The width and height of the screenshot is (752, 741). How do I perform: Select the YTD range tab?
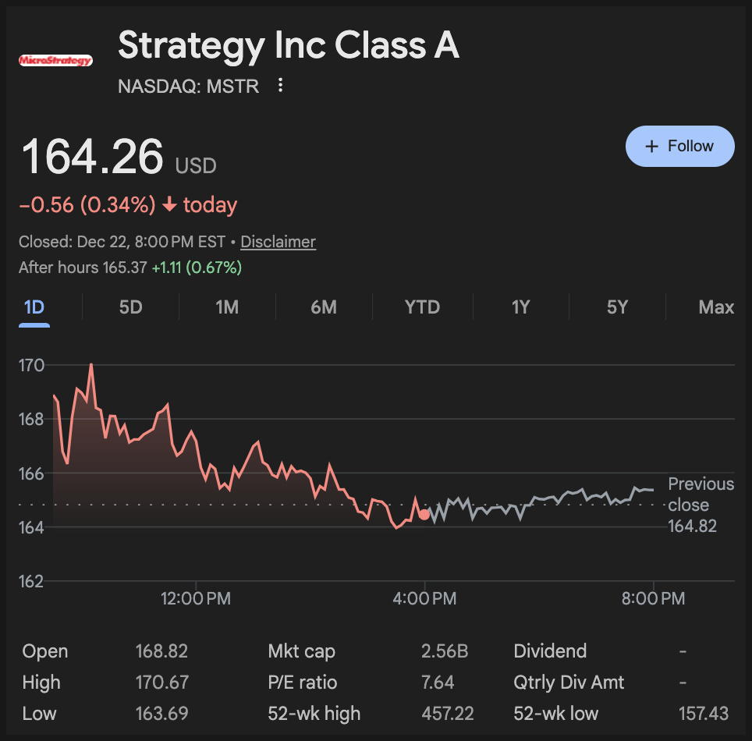422,307
